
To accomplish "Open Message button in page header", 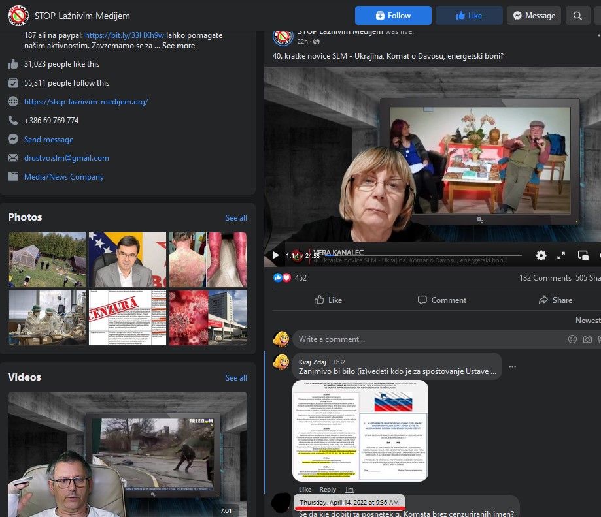I will [534, 16].
